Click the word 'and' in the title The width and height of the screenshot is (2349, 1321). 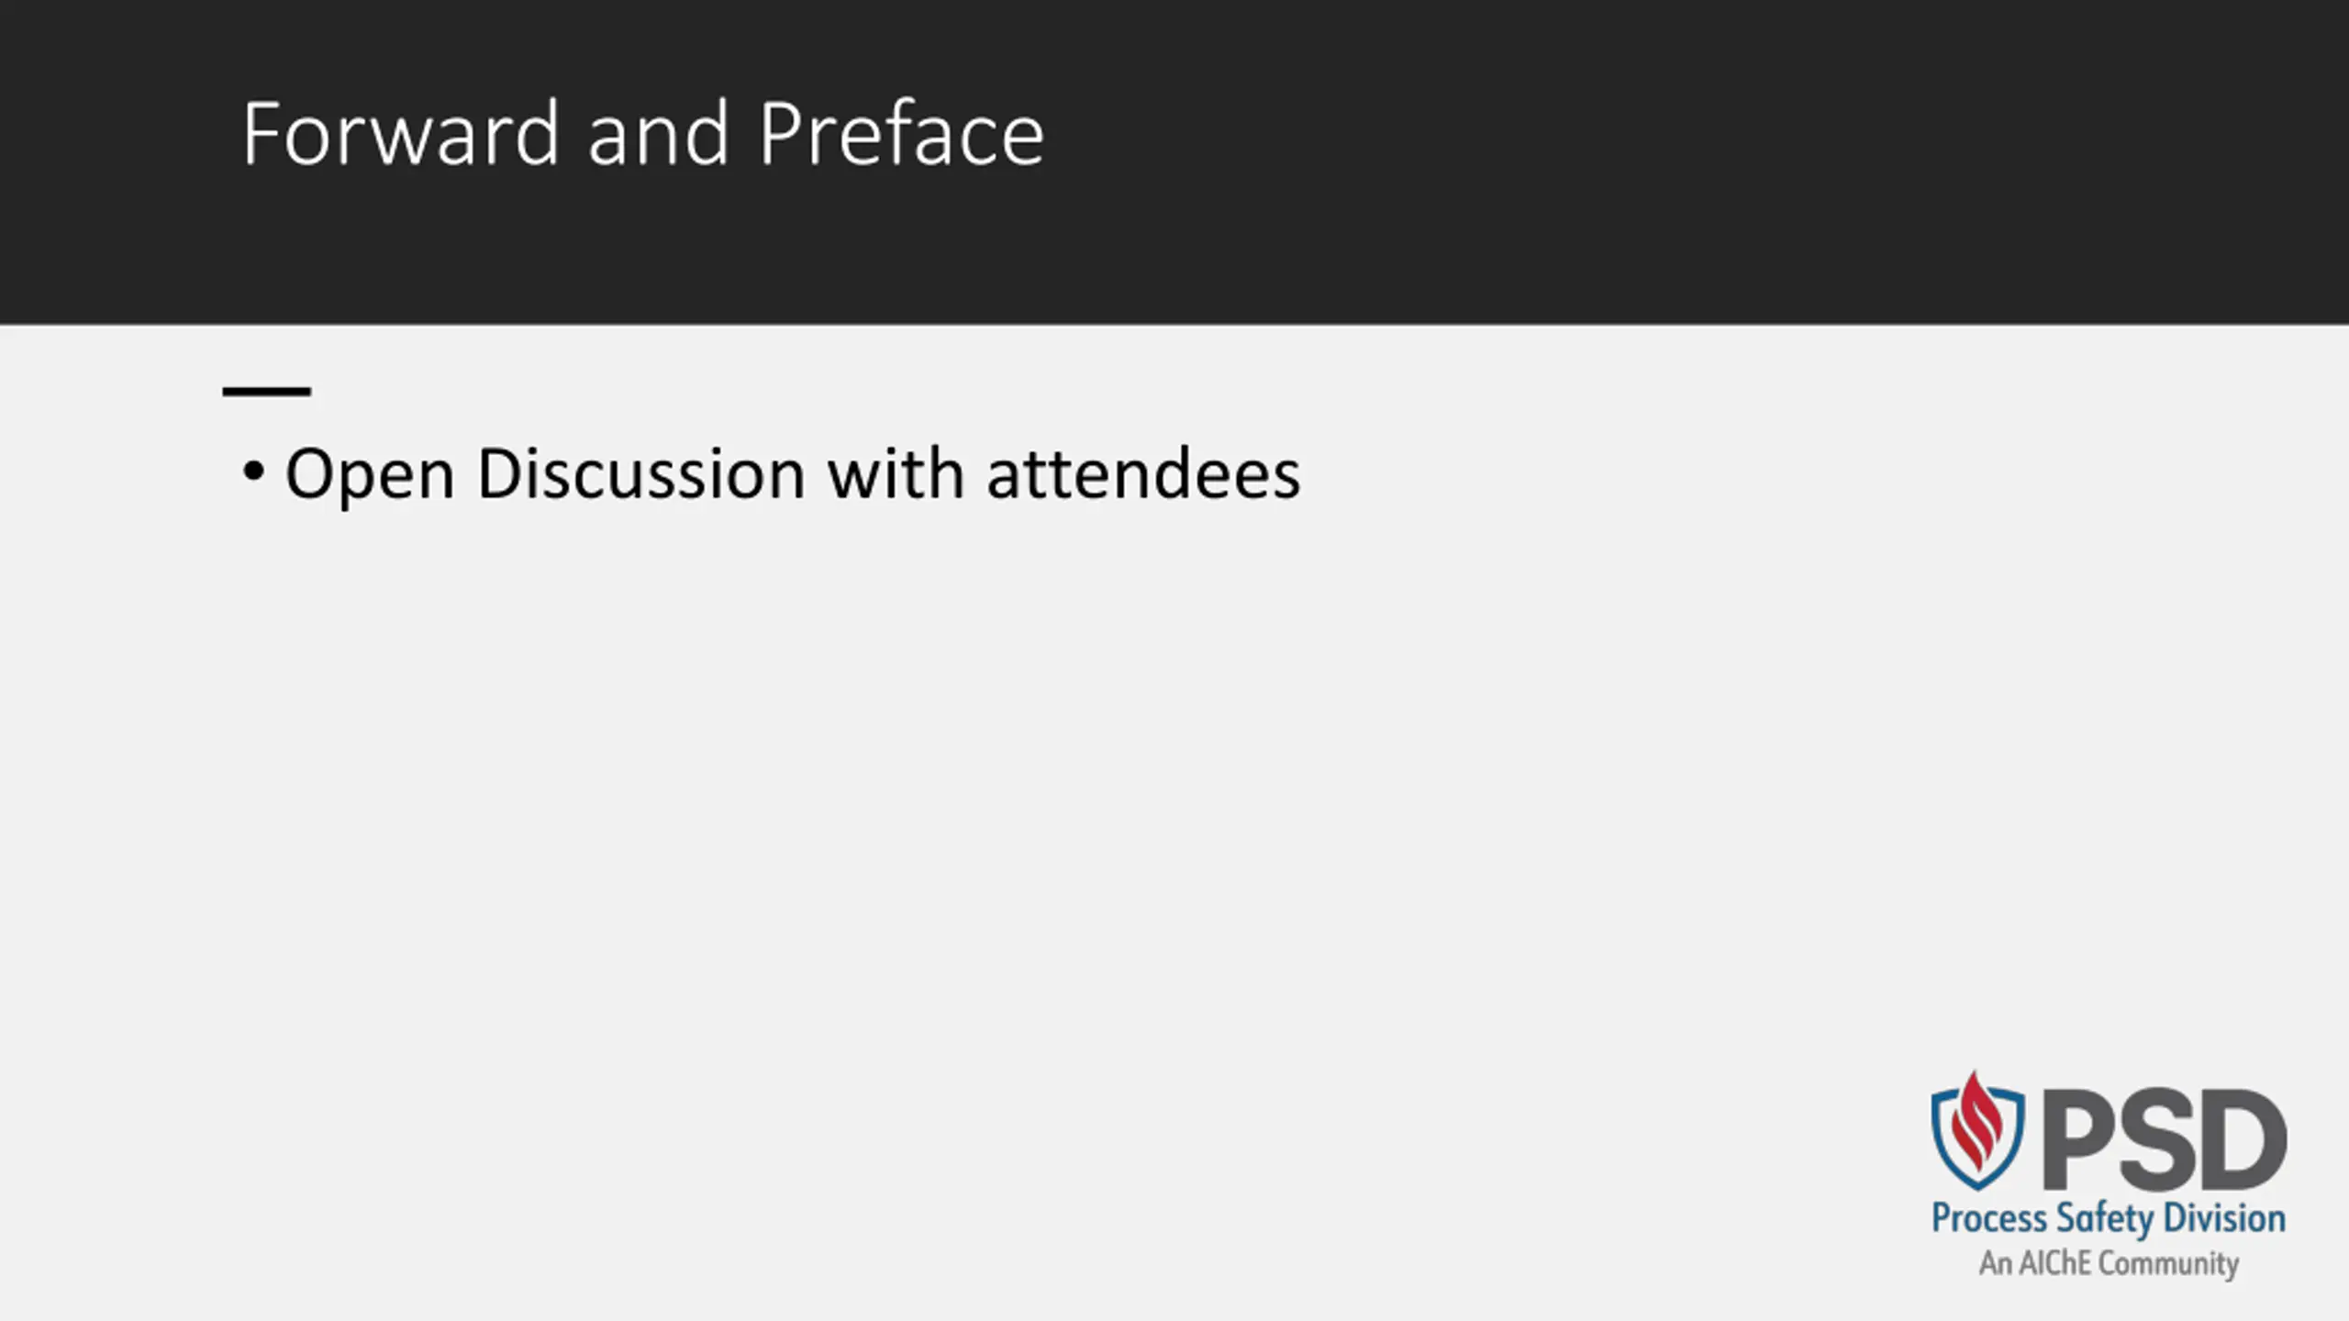(658, 134)
